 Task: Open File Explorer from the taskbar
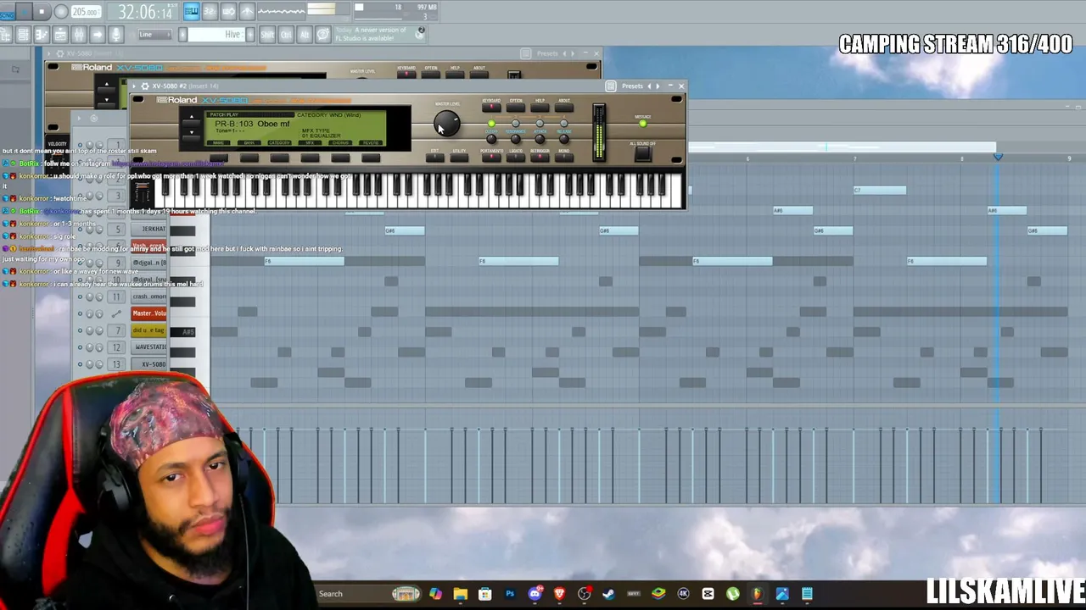click(460, 594)
